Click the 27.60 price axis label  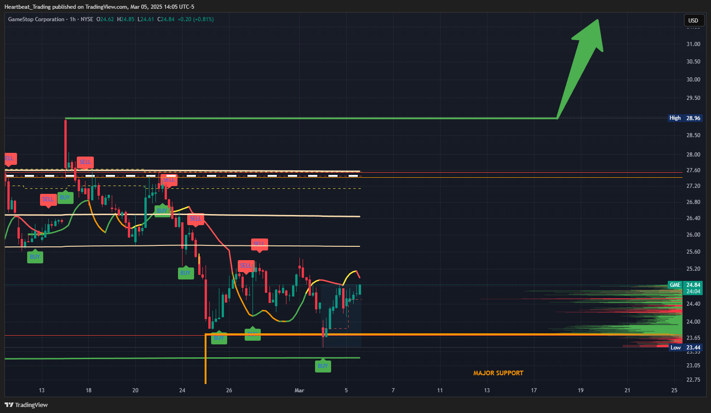[693, 170]
